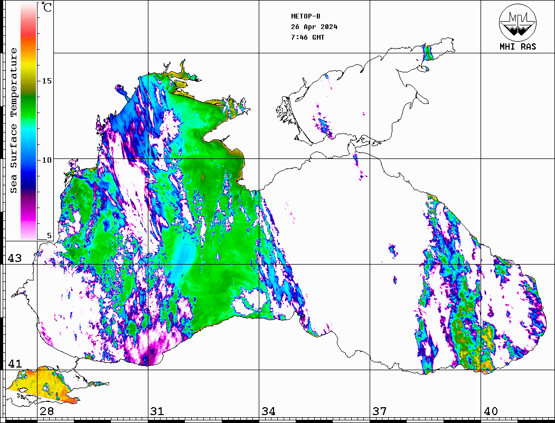
Task: Click the date '26 Apr 2024'
Action: click(314, 27)
